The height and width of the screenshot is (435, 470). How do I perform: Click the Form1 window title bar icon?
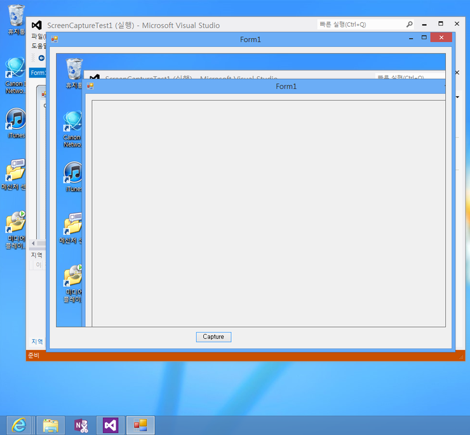(55, 39)
